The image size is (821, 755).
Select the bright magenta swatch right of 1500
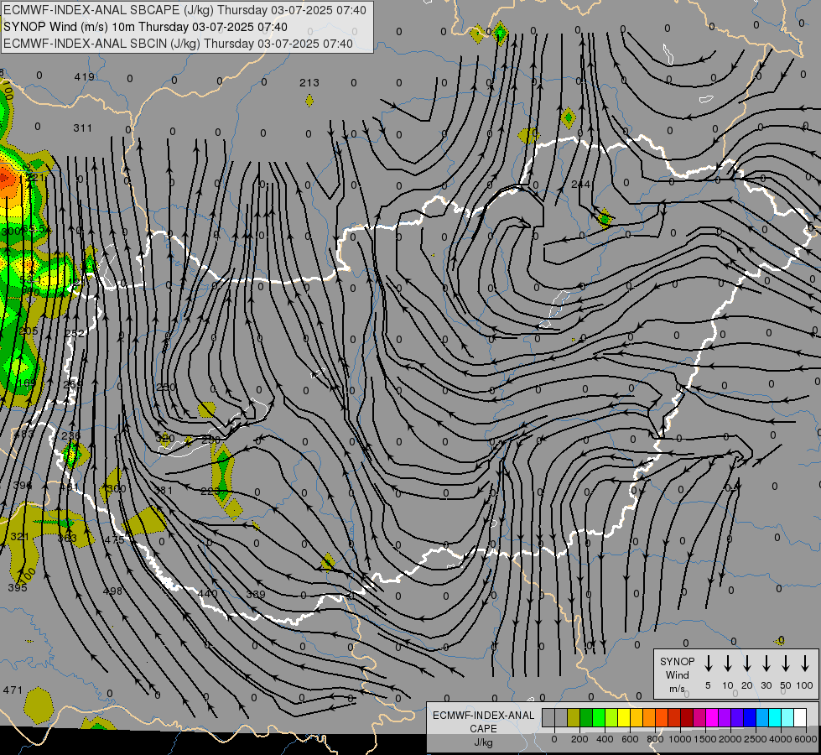(x=713, y=718)
